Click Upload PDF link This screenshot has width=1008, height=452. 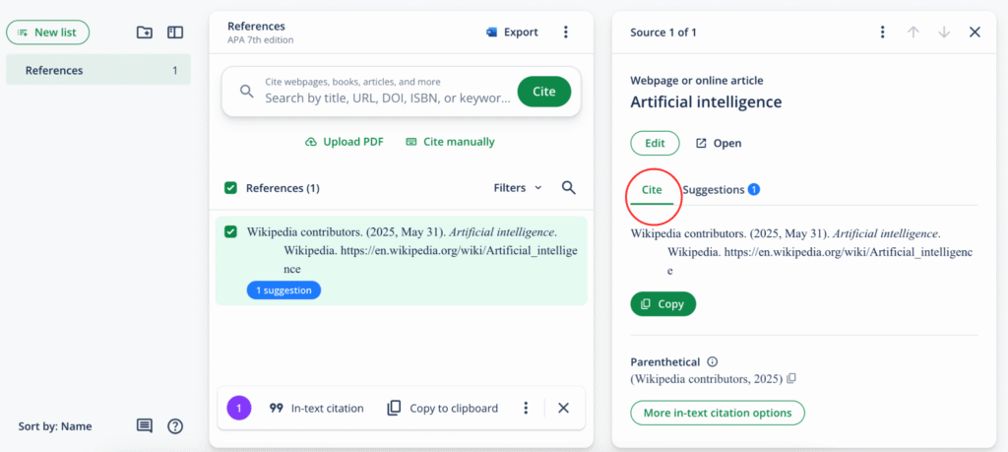[x=345, y=142]
